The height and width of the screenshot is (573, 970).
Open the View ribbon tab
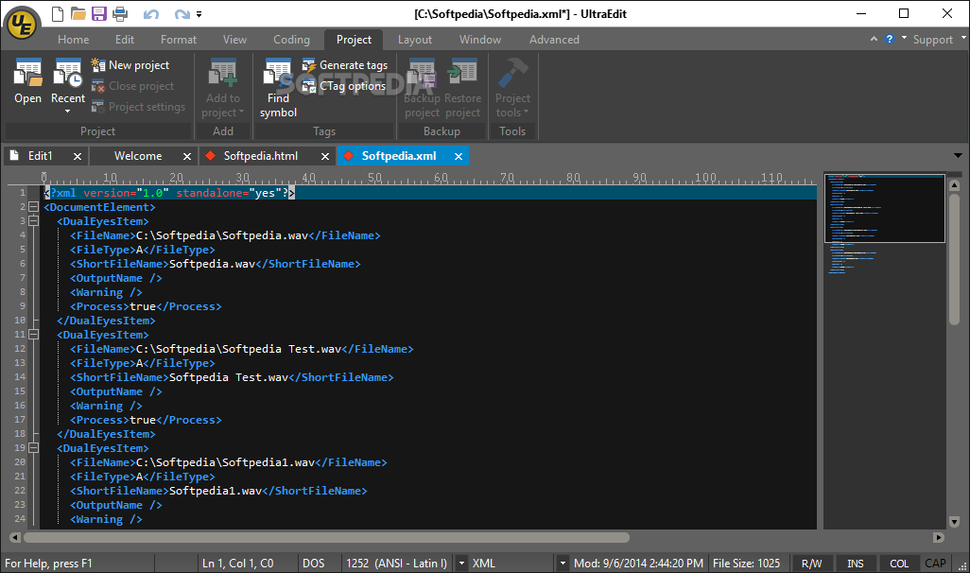[234, 40]
